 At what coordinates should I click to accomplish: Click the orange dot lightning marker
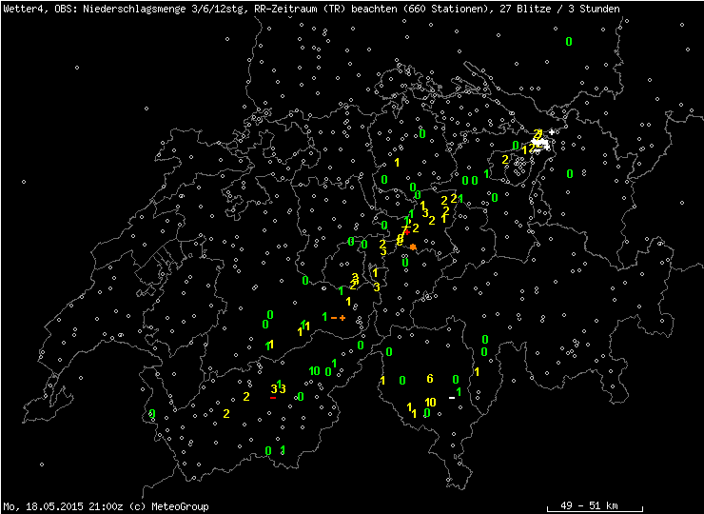click(x=413, y=247)
